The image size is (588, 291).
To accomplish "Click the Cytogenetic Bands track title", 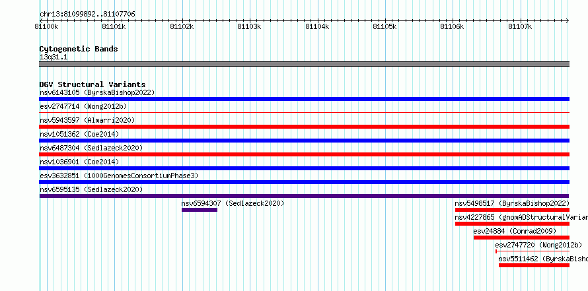I will tap(79, 49).
